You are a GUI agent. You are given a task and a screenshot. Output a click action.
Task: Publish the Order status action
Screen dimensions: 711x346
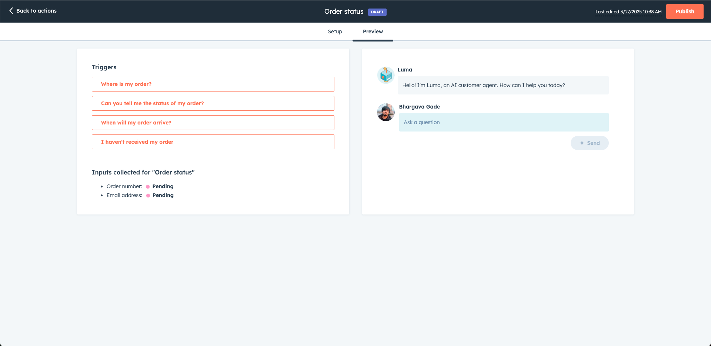(x=684, y=11)
